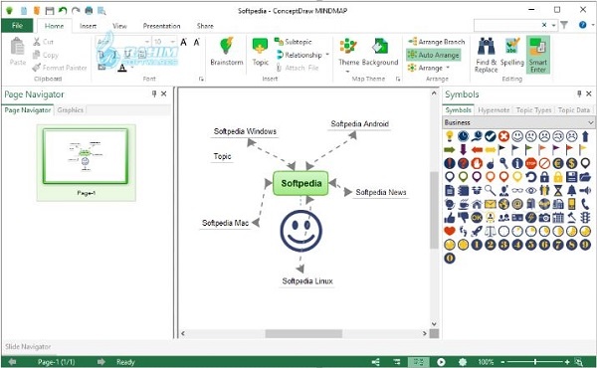Click the Brainstorm lightbulb tool

point(227,52)
